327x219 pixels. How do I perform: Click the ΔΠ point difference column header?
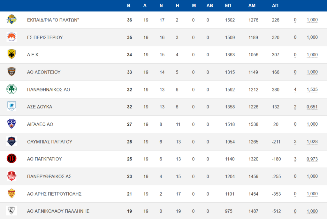[x=275, y=6]
